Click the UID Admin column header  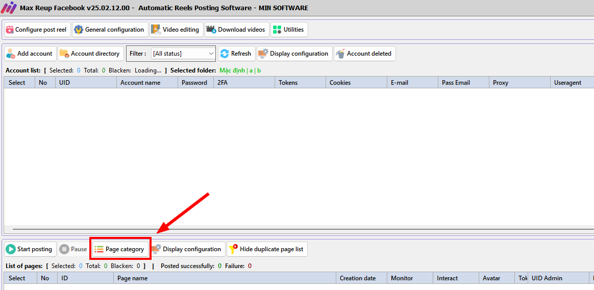tap(558, 278)
